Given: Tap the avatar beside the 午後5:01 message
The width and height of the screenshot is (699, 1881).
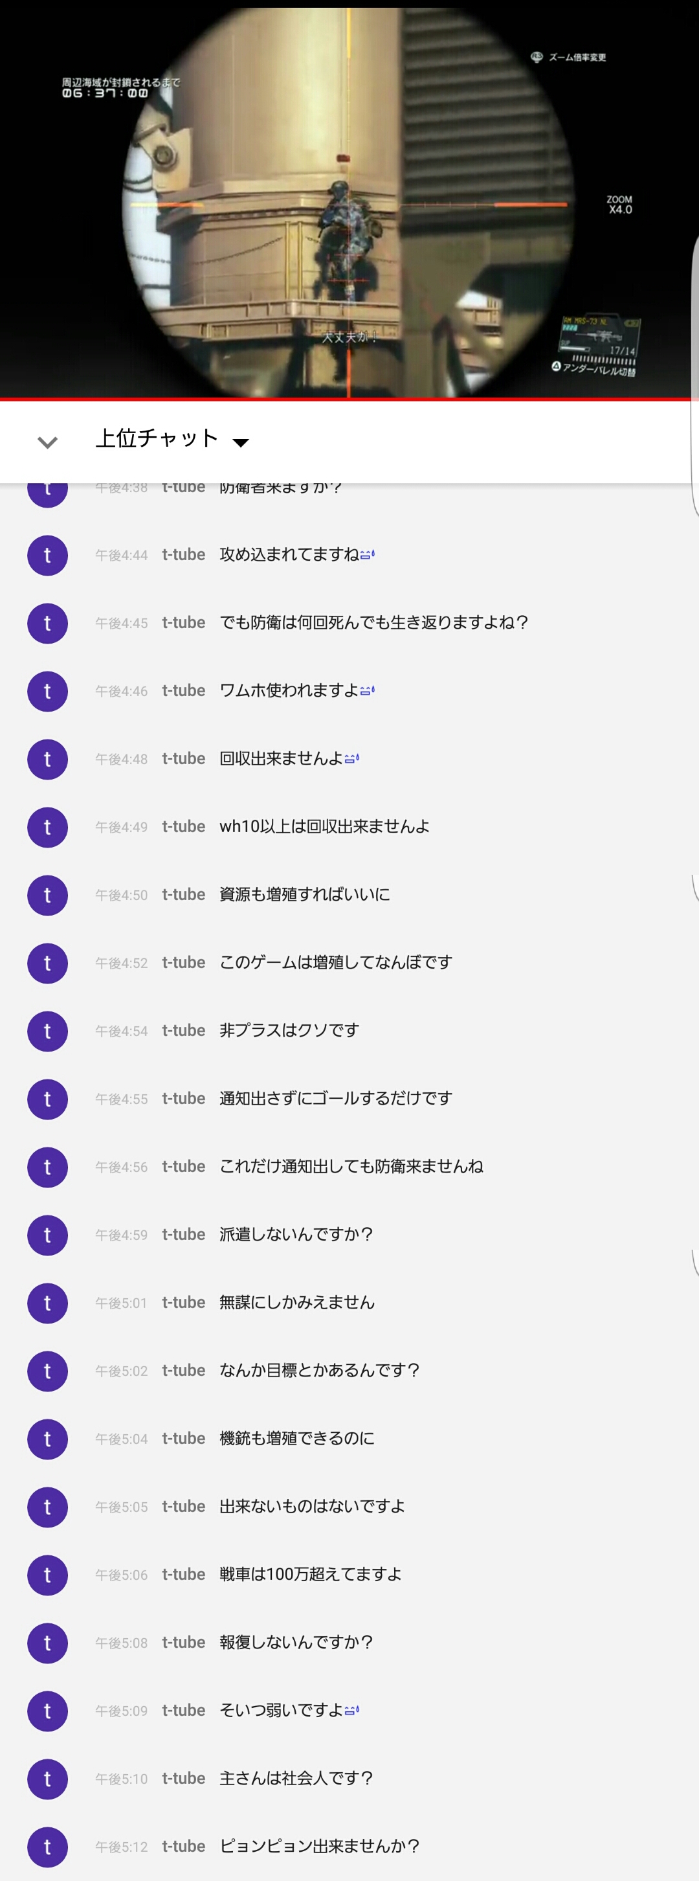Looking at the screenshot, I should [47, 1303].
